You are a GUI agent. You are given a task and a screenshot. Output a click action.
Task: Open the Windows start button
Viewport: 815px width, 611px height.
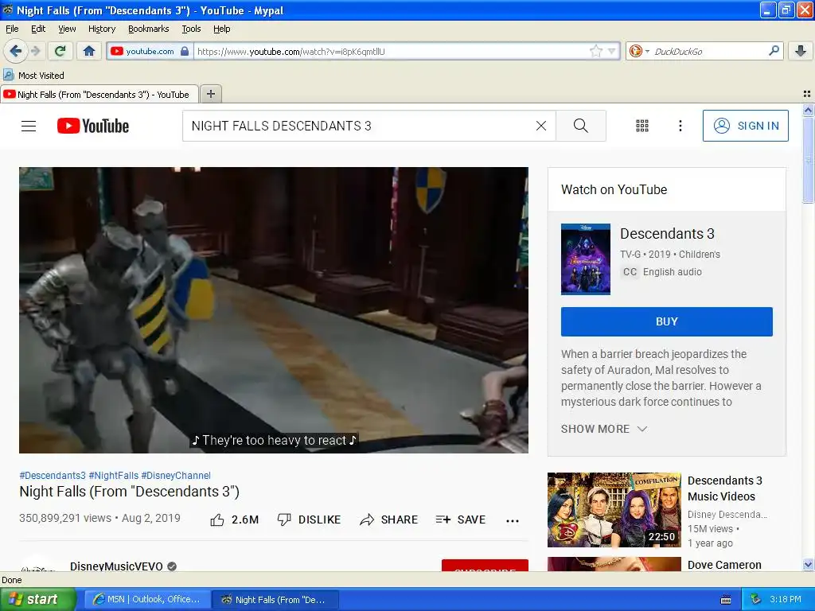pyautogui.click(x=37, y=599)
